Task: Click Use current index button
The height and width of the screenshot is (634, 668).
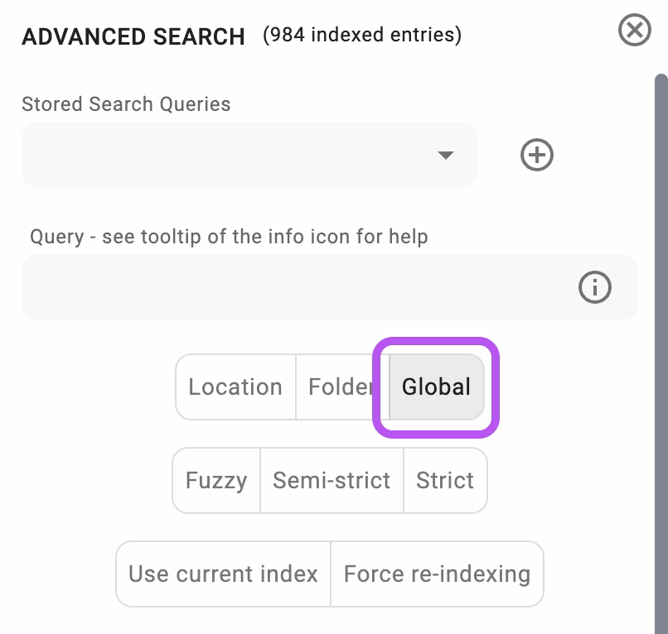Action: tap(222, 574)
